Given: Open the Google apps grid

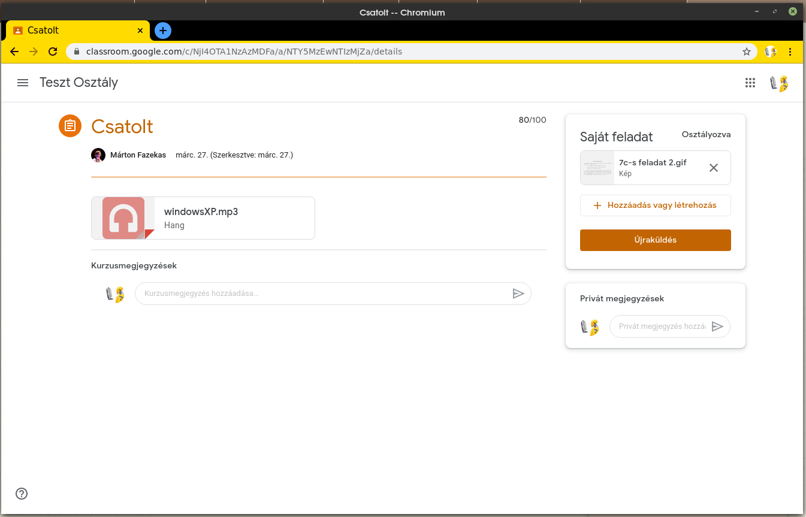Looking at the screenshot, I should (x=750, y=83).
